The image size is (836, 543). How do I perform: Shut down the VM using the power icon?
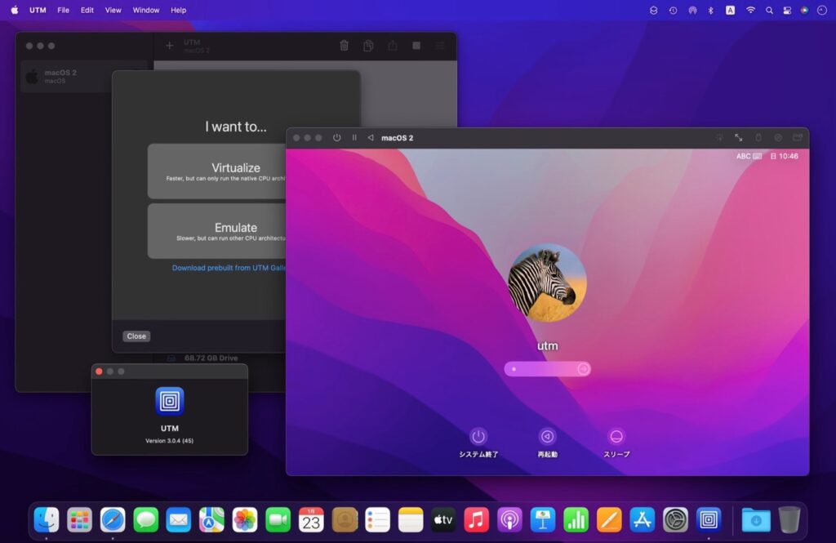pyautogui.click(x=336, y=137)
